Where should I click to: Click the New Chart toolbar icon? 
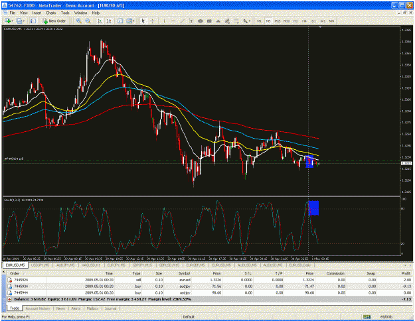tap(8, 21)
